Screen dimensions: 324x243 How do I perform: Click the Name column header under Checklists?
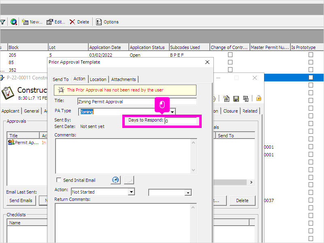[x=28, y=222]
